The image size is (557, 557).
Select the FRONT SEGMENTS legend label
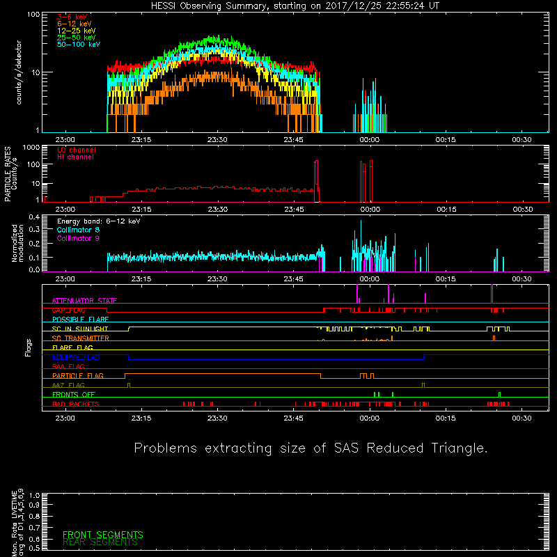103,535
